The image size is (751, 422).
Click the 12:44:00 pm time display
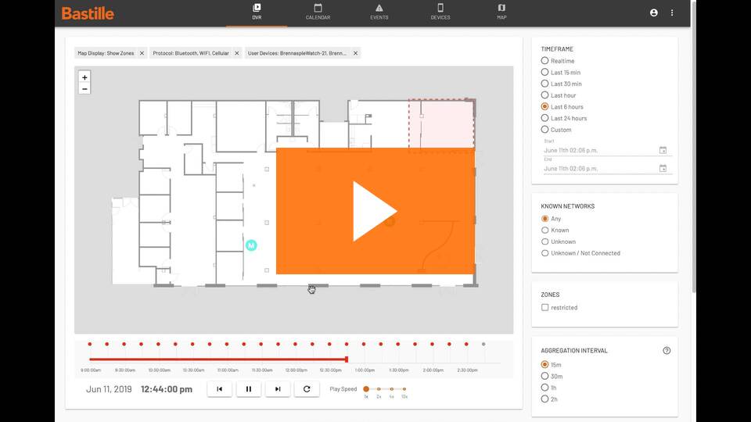[x=167, y=389]
